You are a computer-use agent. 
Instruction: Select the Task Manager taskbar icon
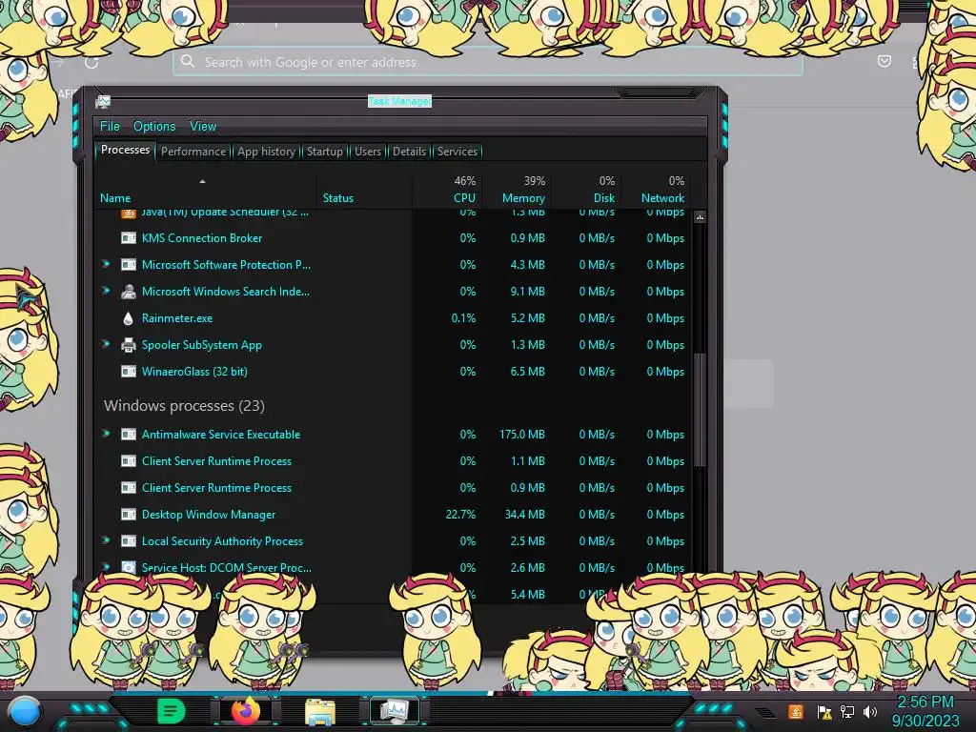click(395, 711)
